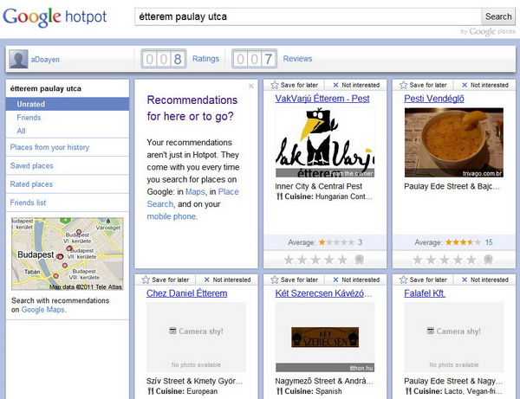
Task: Open the aDoayen profile link
Action: click(x=45, y=60)
